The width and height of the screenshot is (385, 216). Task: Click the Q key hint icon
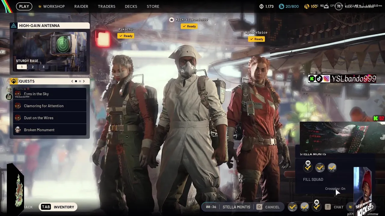(x=259, y=207)
